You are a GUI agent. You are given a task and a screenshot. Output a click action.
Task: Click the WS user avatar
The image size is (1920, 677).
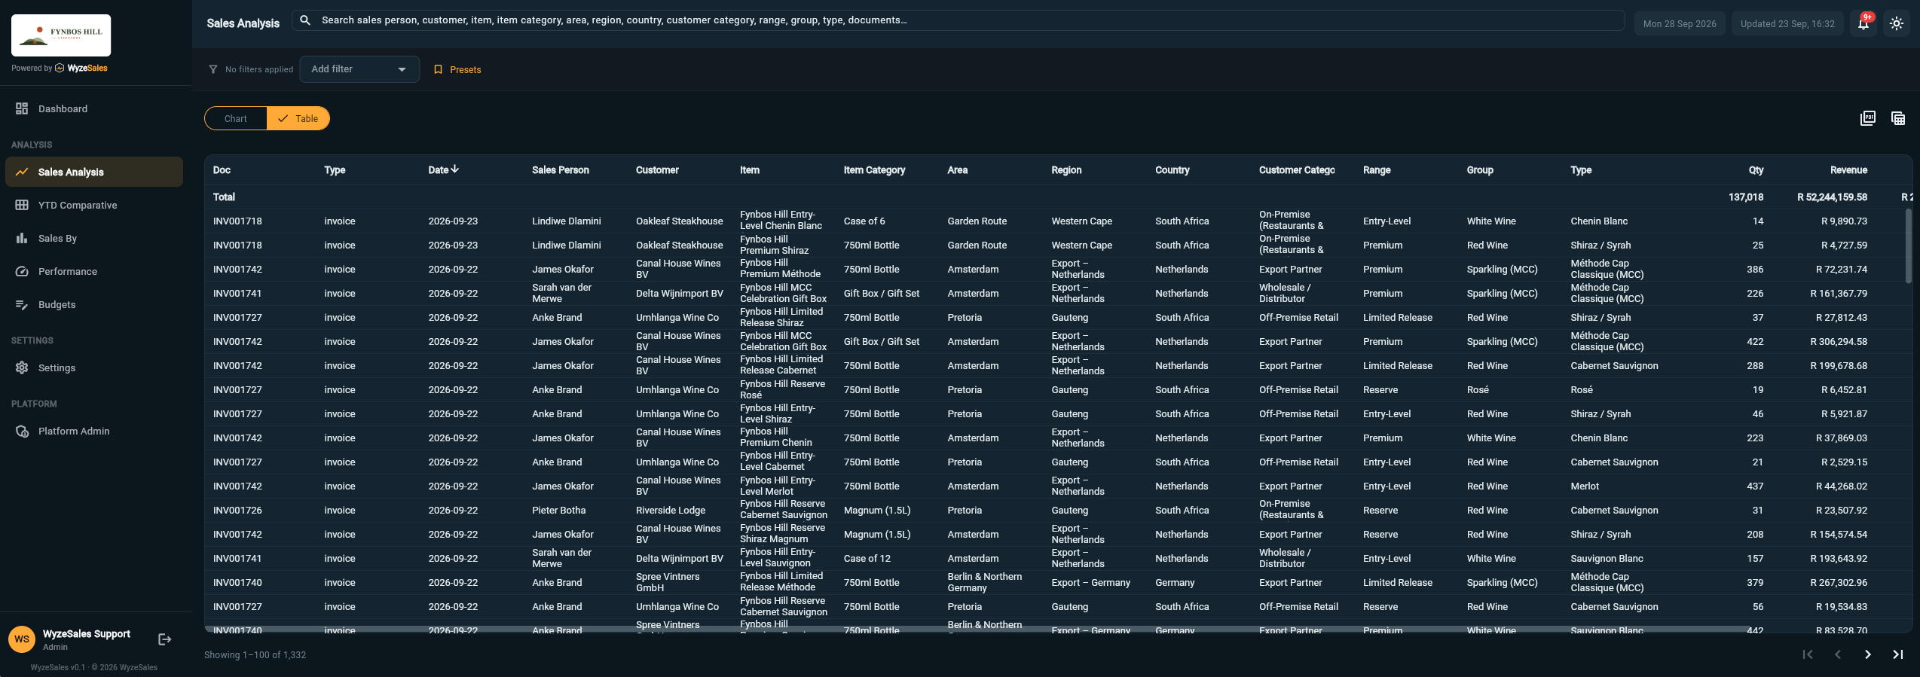(22, 639)
